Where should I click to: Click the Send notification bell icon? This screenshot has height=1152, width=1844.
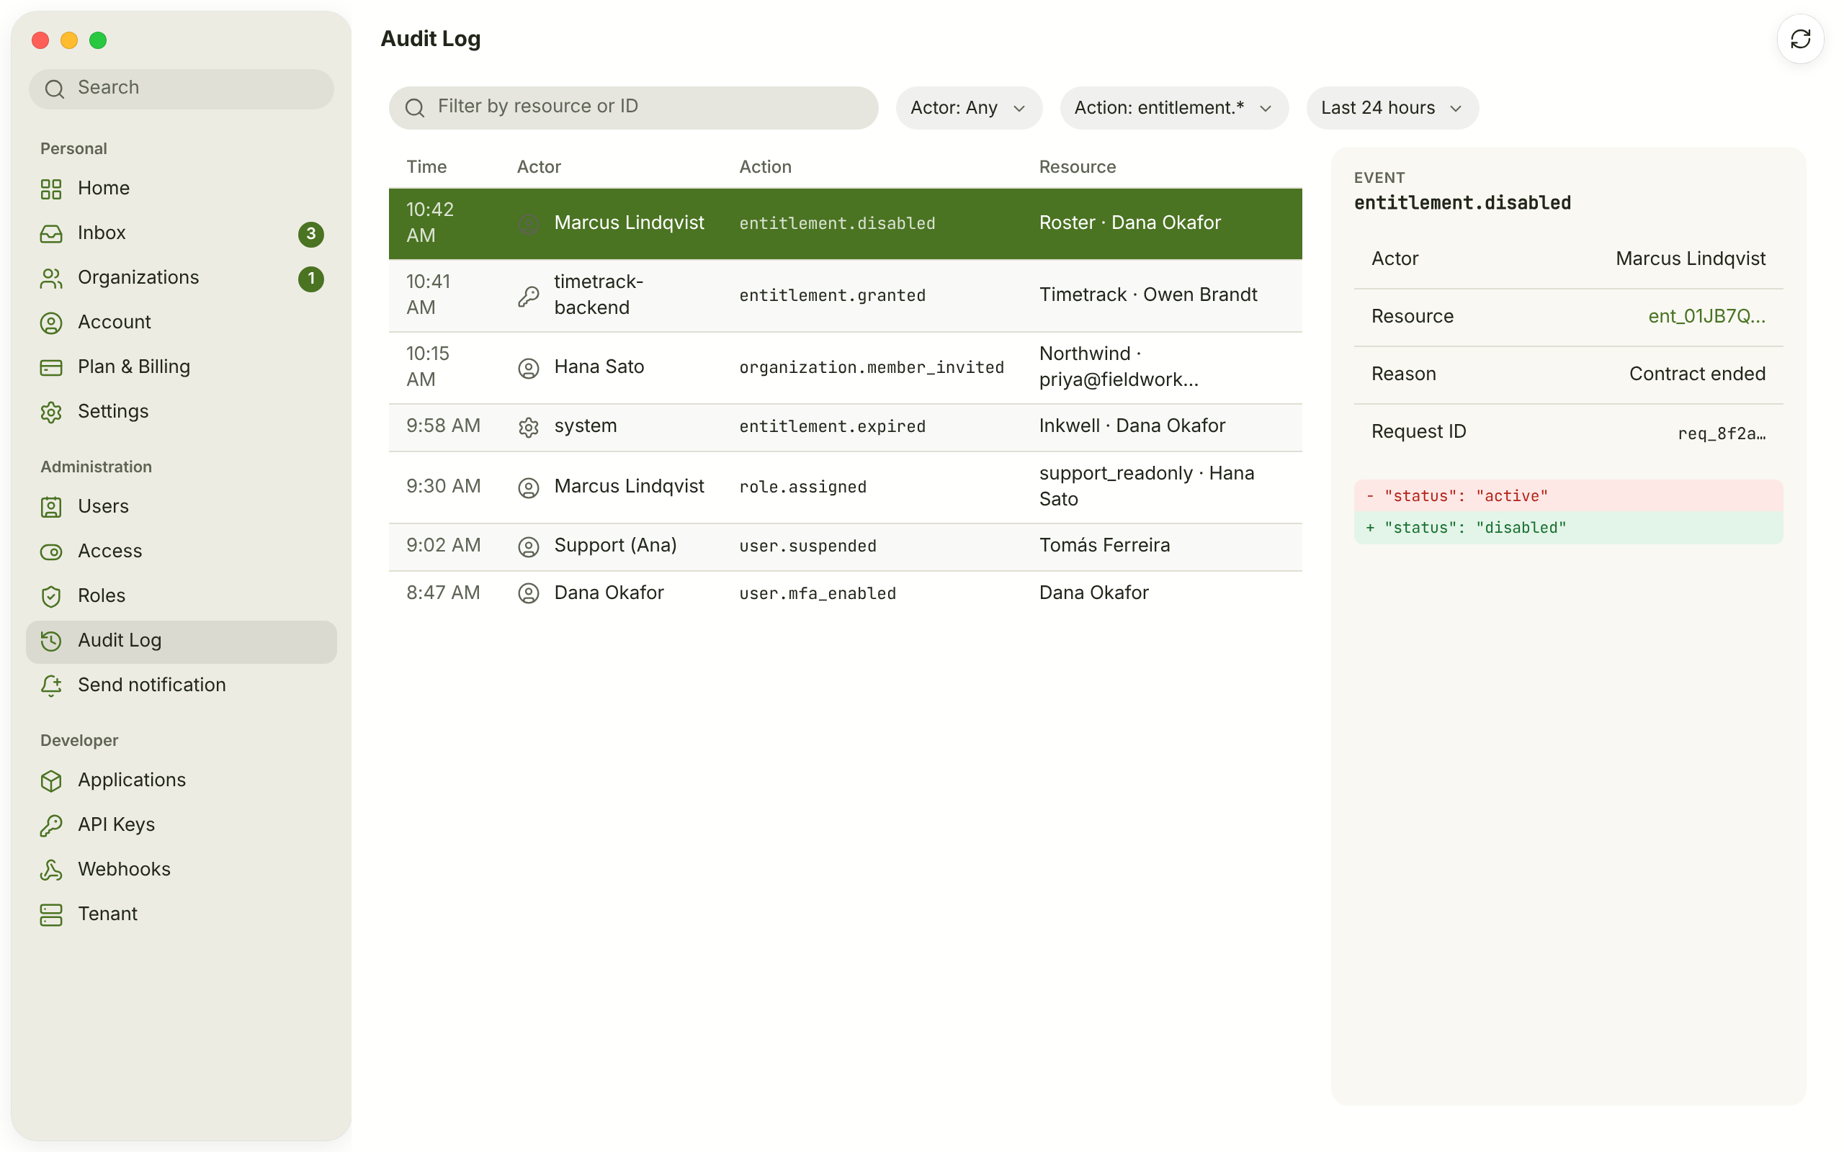coord(51,685)
